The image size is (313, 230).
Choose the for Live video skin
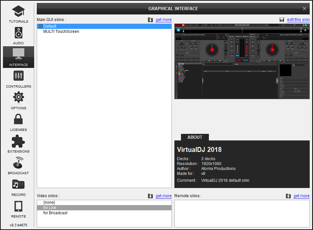(x=104, y=208)
